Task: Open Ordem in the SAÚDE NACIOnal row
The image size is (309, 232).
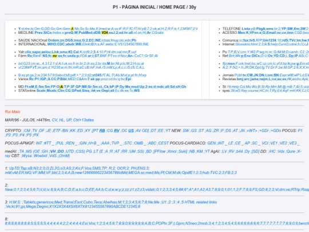Action: [x=53, y=40]
